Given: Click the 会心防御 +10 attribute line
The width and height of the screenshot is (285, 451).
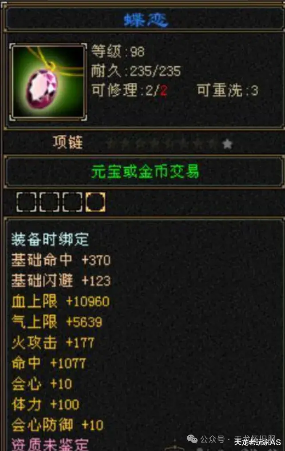Looking at the screenshot, I should coord(57,425).
